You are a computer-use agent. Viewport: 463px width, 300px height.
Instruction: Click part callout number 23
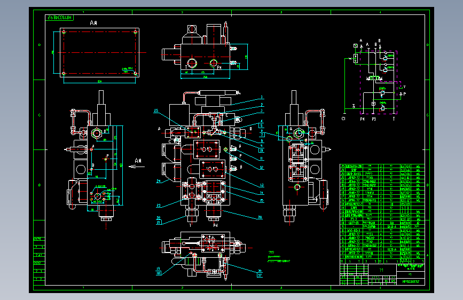(159, 205)
